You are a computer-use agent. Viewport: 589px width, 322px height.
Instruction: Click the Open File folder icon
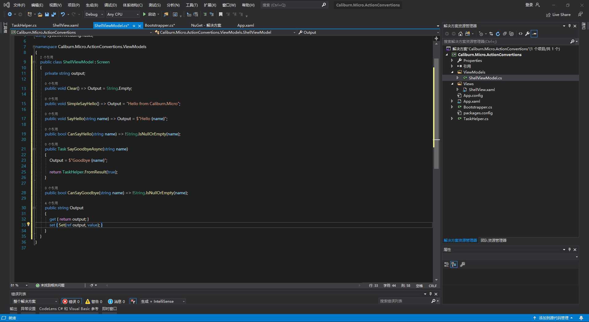(x=40, y=14)
